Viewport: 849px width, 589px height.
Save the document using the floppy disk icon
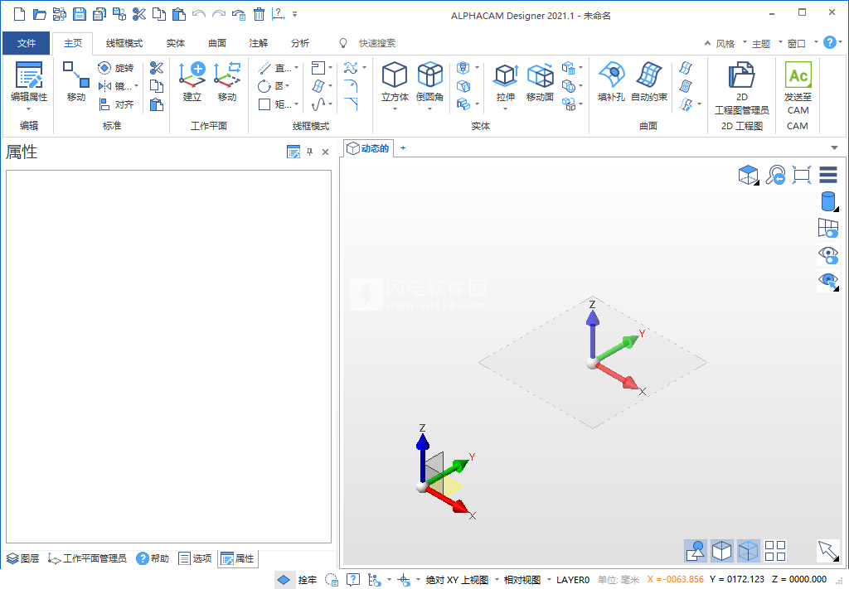point(79,14)
